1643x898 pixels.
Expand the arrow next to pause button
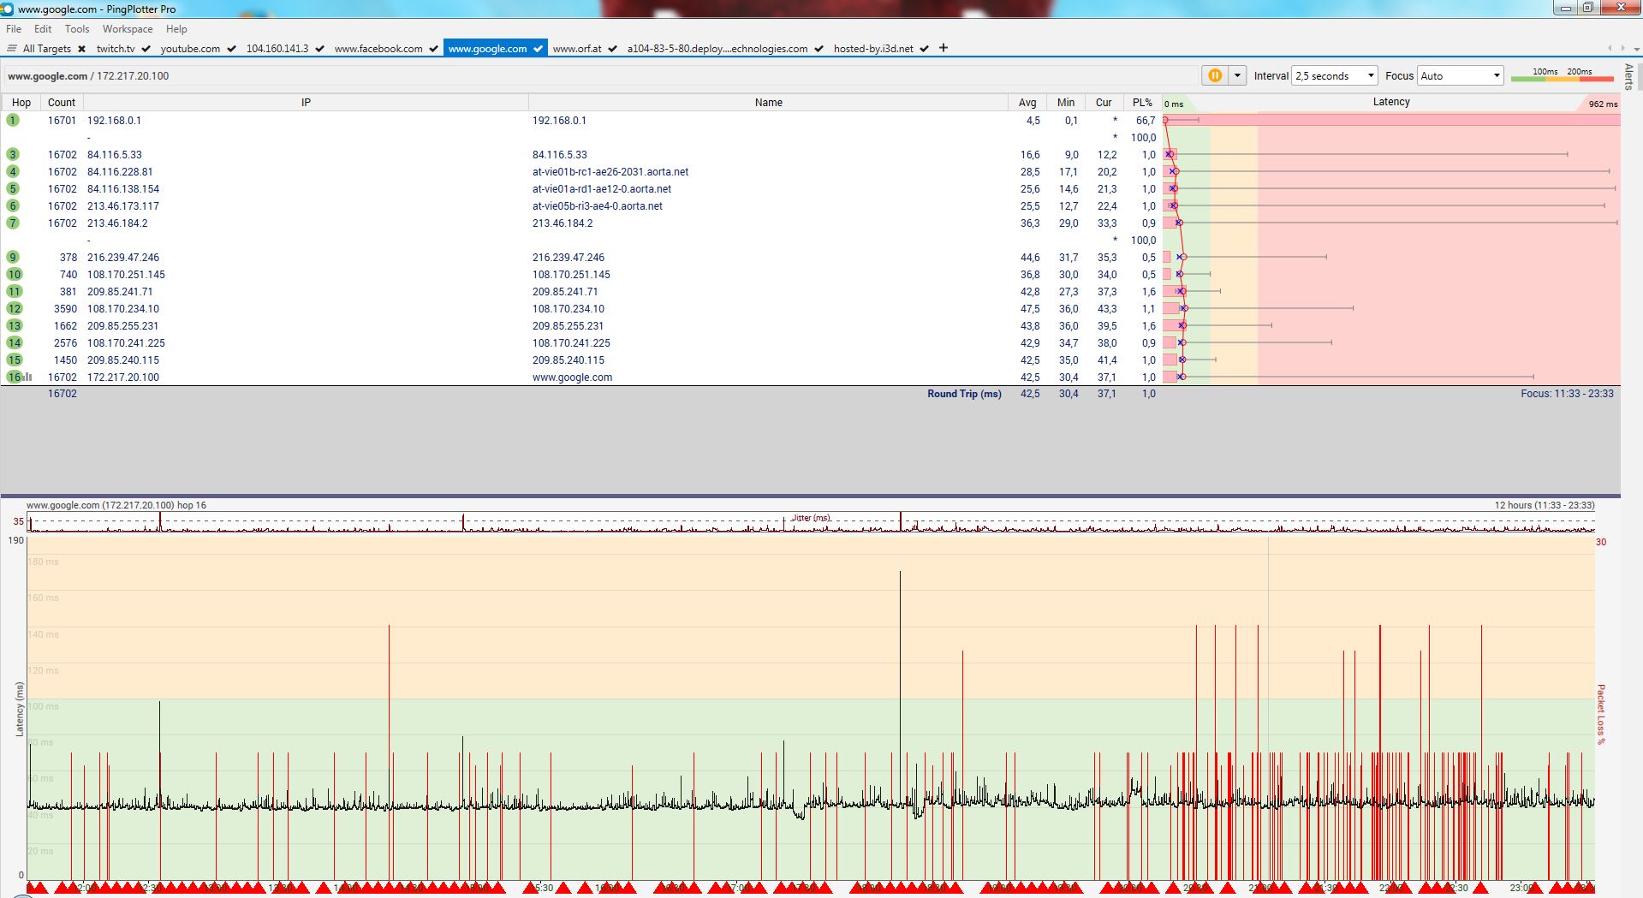click(x=1237, y=75)
